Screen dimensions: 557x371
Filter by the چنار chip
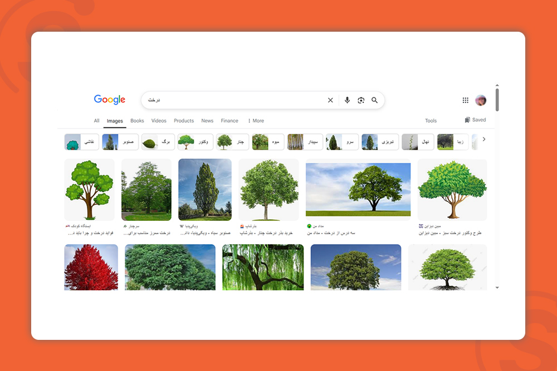pyautogui.click(x=232, y=142)
